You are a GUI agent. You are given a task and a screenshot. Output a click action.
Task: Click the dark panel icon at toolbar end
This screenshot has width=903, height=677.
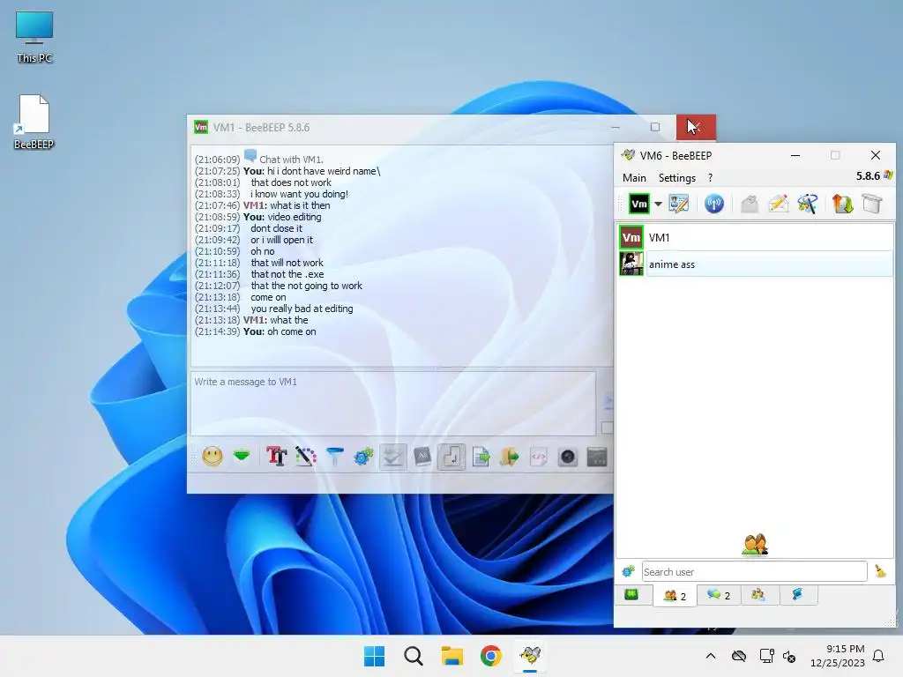(597, 458)
